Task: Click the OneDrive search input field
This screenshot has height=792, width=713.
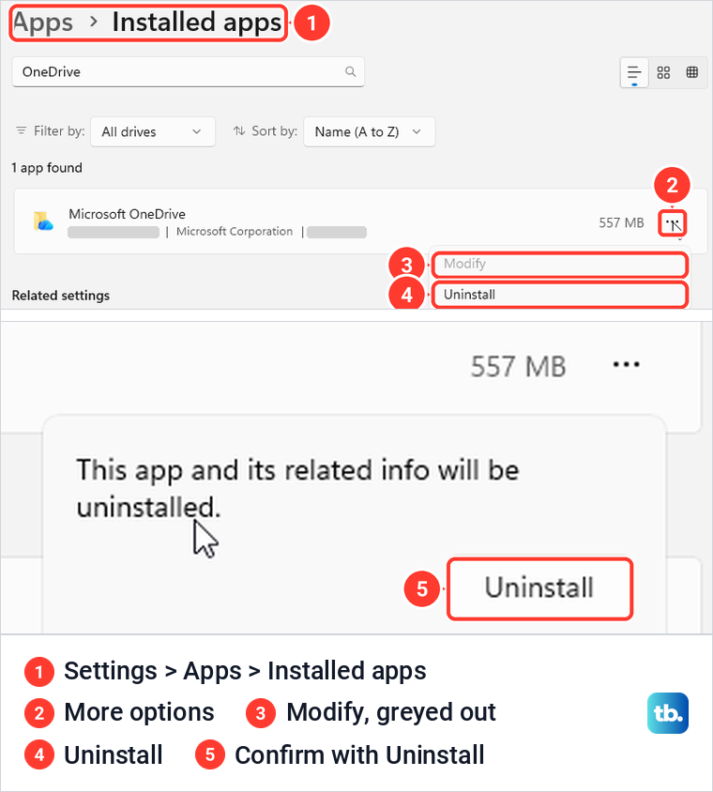Action: (189, 71)
